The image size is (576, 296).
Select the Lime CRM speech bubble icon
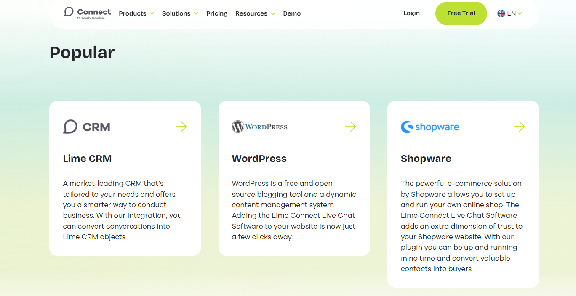click(x=70, y=127)
